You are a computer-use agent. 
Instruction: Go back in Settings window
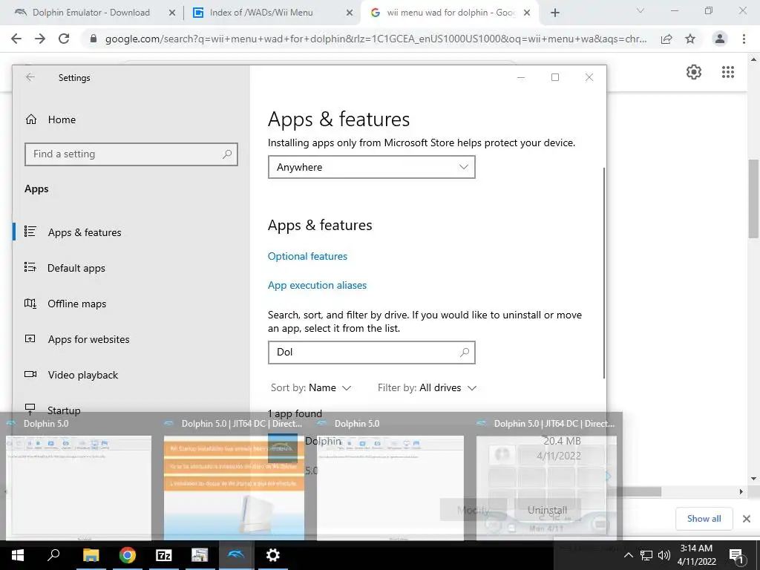click(30, 77)
